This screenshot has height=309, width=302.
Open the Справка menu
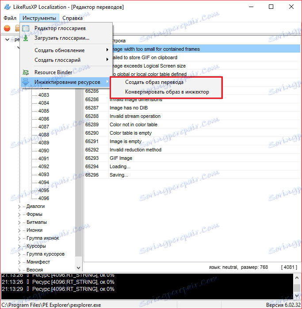(73, 18)
